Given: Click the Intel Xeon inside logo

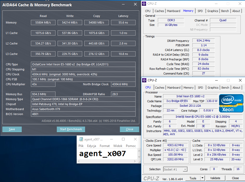Looking at the screenshot, I should pyautogui.click(x=231, y=103).
